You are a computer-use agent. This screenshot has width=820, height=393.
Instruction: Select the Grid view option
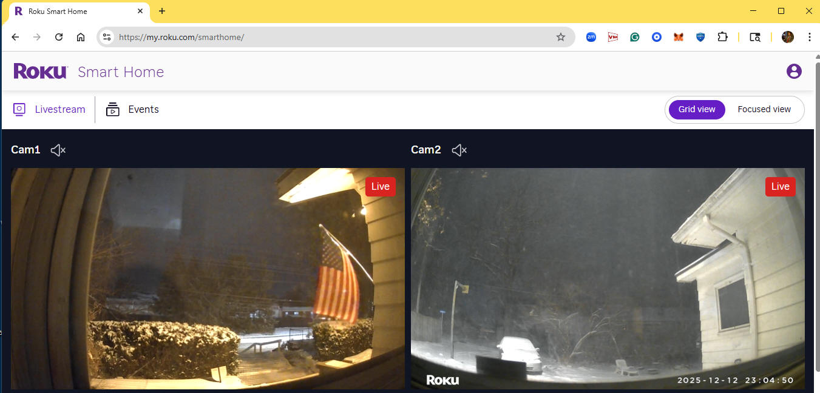coord(696,110)
